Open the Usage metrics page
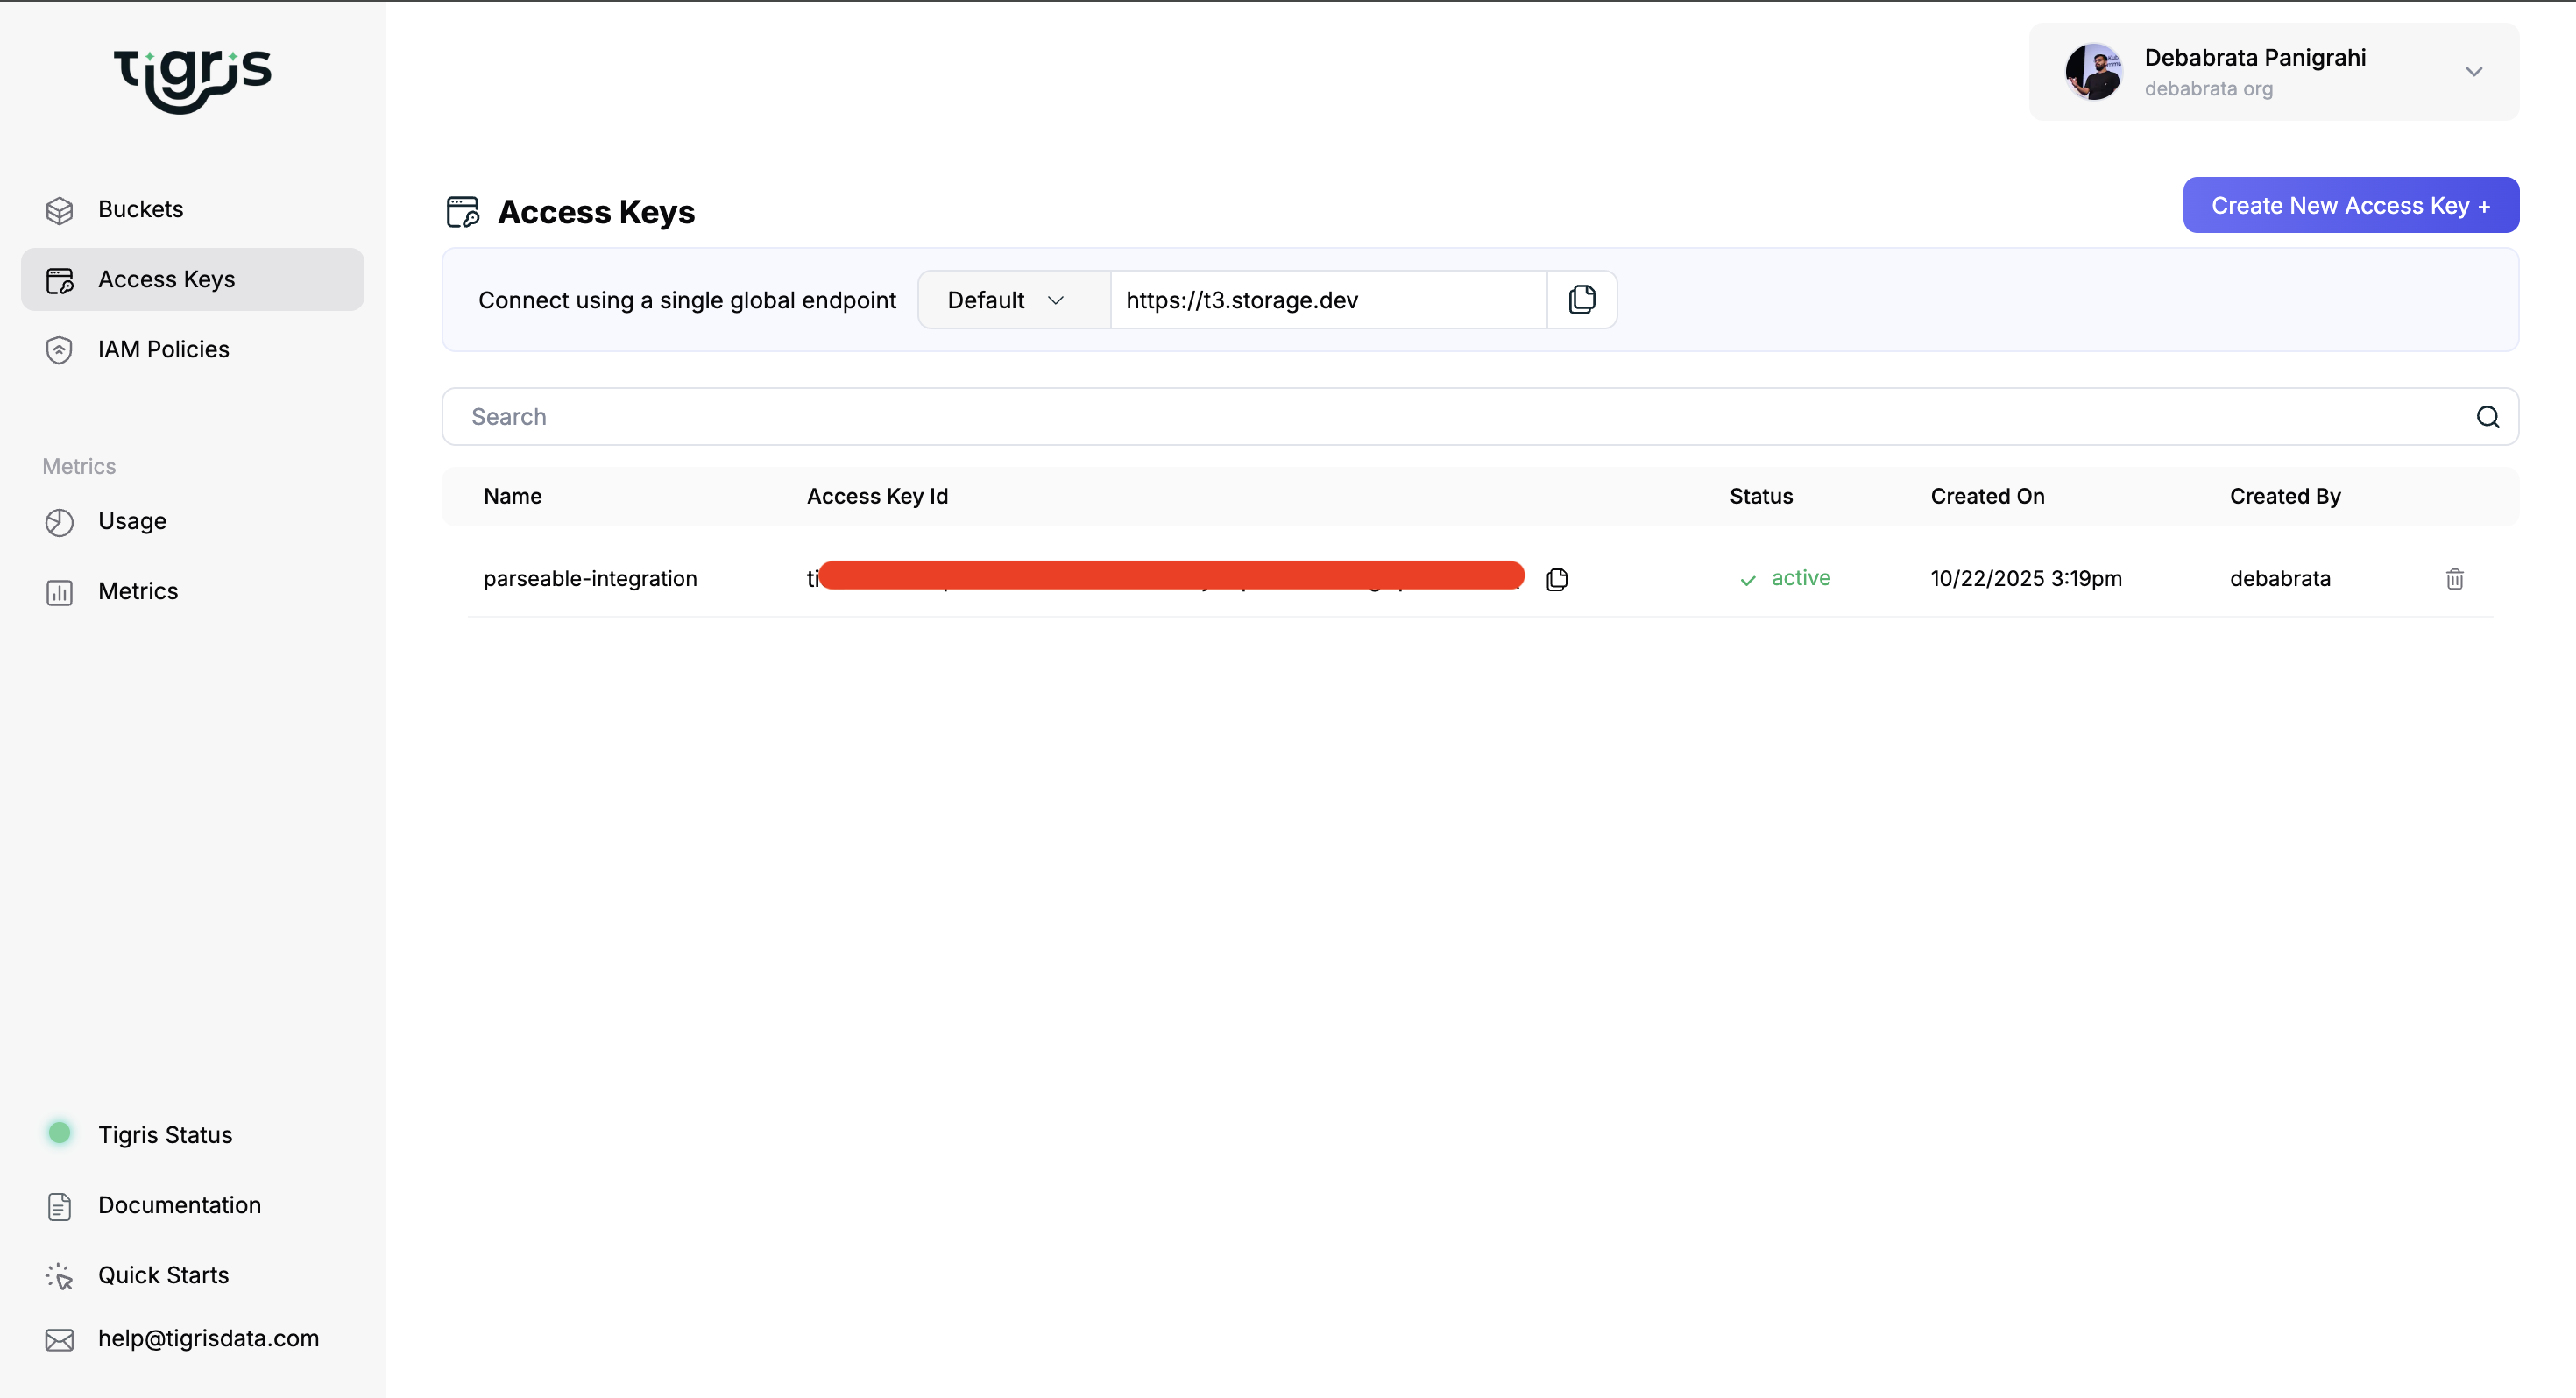2576x1398 pixels. click(132, 522)
